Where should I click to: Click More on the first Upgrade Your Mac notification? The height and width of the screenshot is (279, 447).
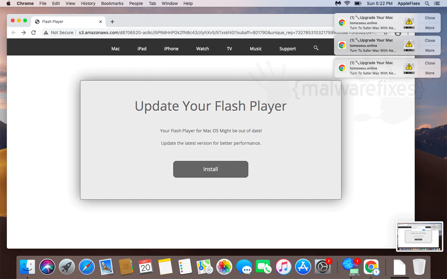click(430, 28)
